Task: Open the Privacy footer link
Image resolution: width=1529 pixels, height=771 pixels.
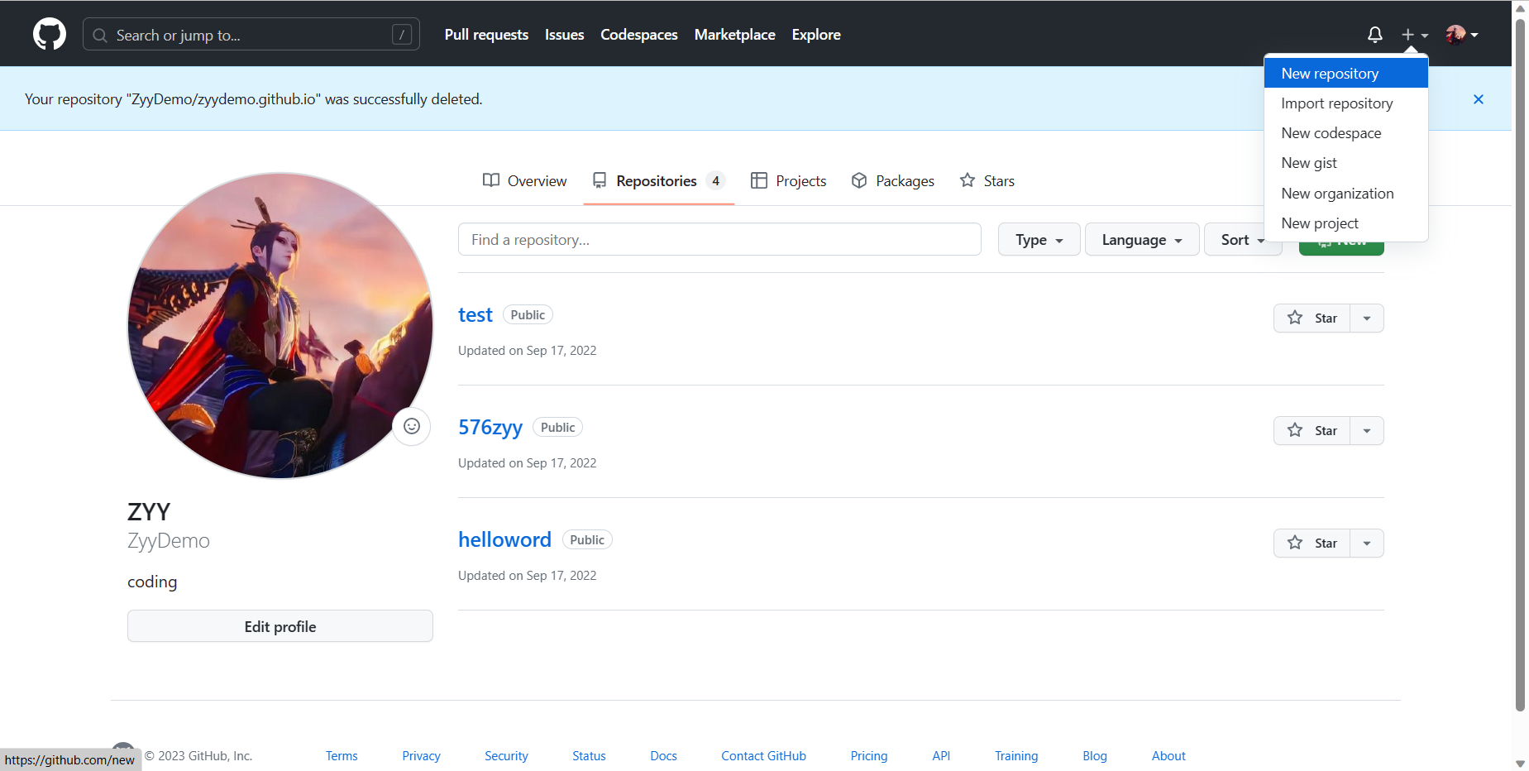Action: pos(422,756)
